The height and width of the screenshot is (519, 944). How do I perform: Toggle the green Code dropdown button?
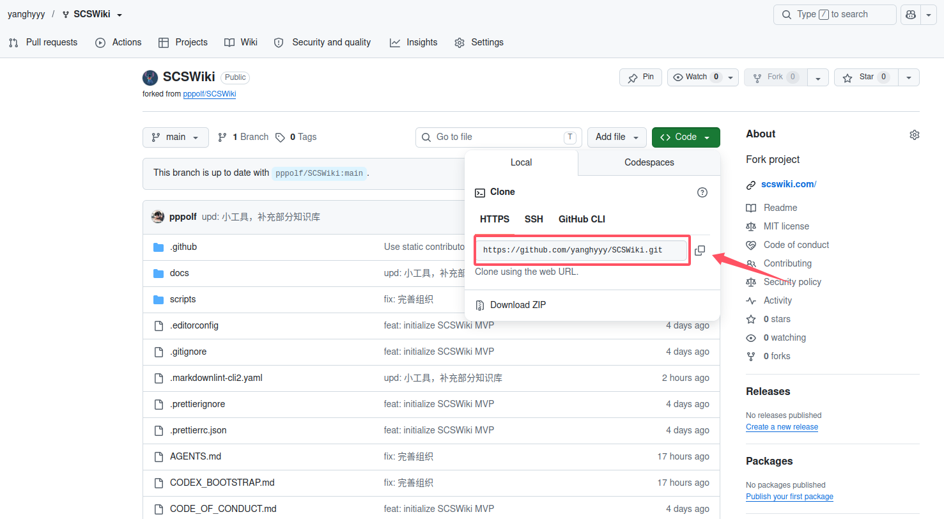[686, 137]
